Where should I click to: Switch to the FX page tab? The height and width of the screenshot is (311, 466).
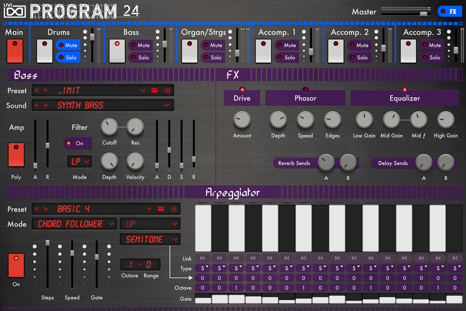click(x=449, y=12)
